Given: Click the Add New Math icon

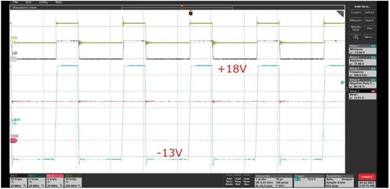Looking at the screenshot, I should (229, 180).
